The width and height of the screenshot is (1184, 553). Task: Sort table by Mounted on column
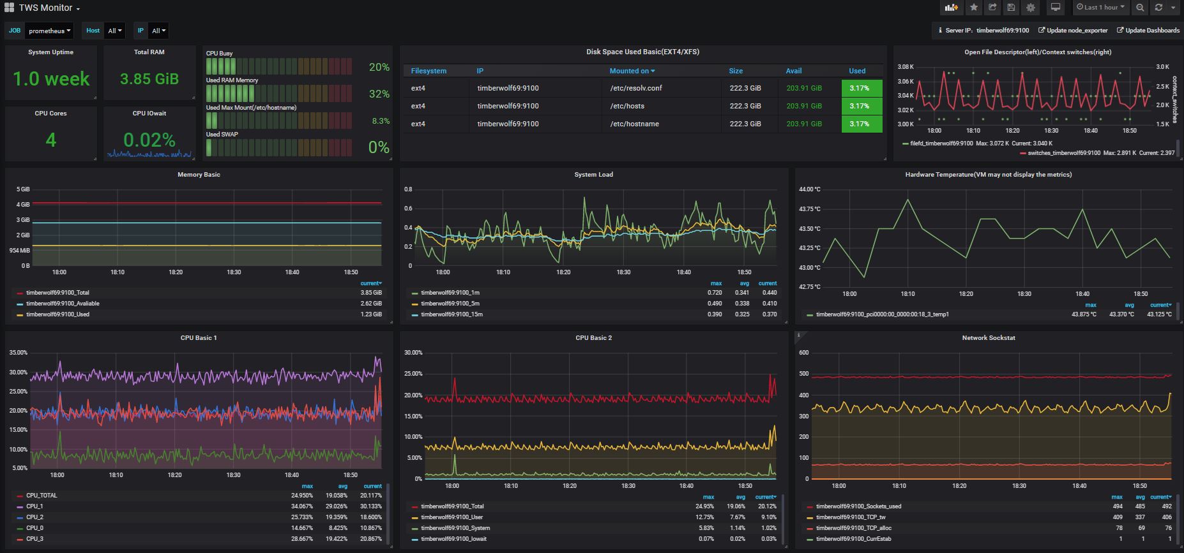(632, 71)
